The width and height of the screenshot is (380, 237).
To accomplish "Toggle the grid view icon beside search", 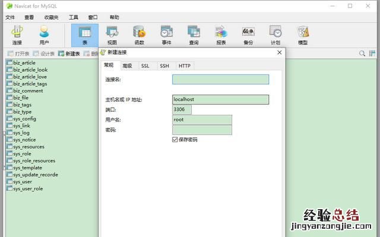I will click(372, 53).
